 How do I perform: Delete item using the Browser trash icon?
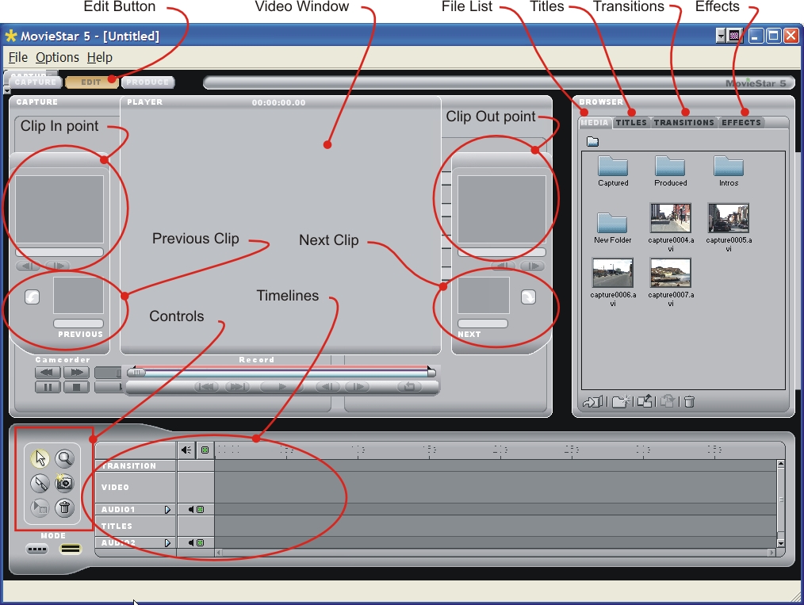[x=689, y=402]
